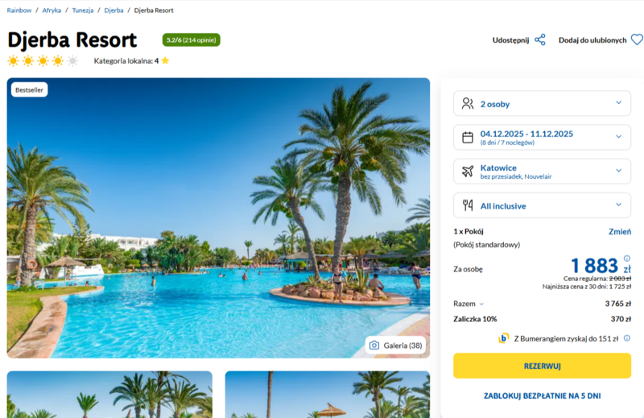Click the yellow Bumerang logo icon
The width and height of the screenshot is (644, 418).
point(504,338)
